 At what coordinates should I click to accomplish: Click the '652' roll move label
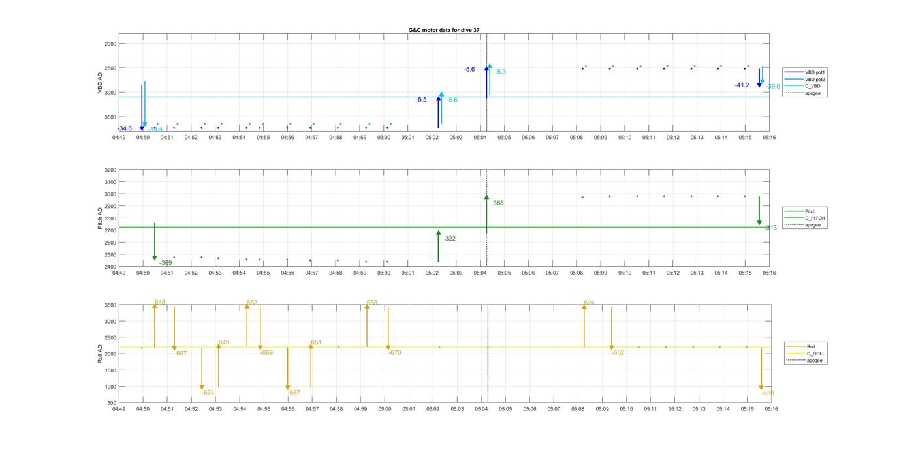(x=252, y=303)
